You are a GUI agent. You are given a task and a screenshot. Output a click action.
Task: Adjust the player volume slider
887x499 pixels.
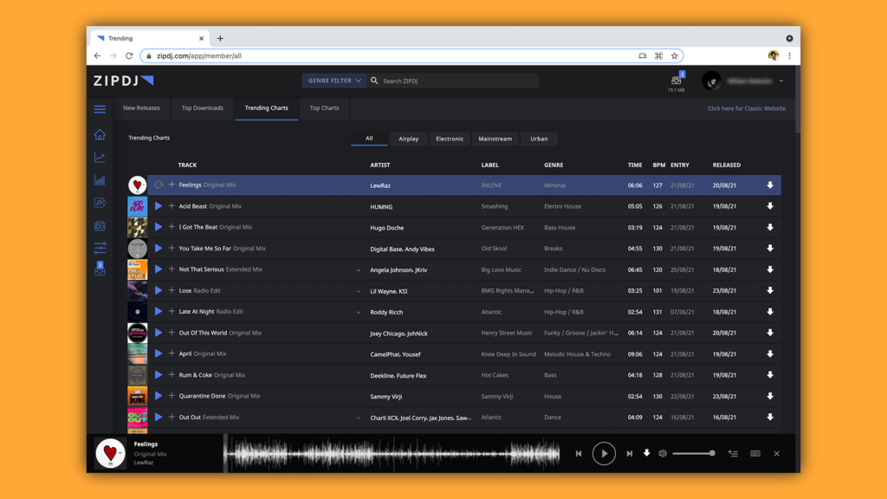coord(694,453)
